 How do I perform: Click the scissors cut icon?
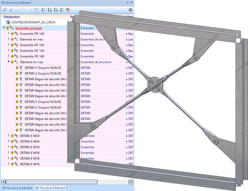tap(11, 10)
